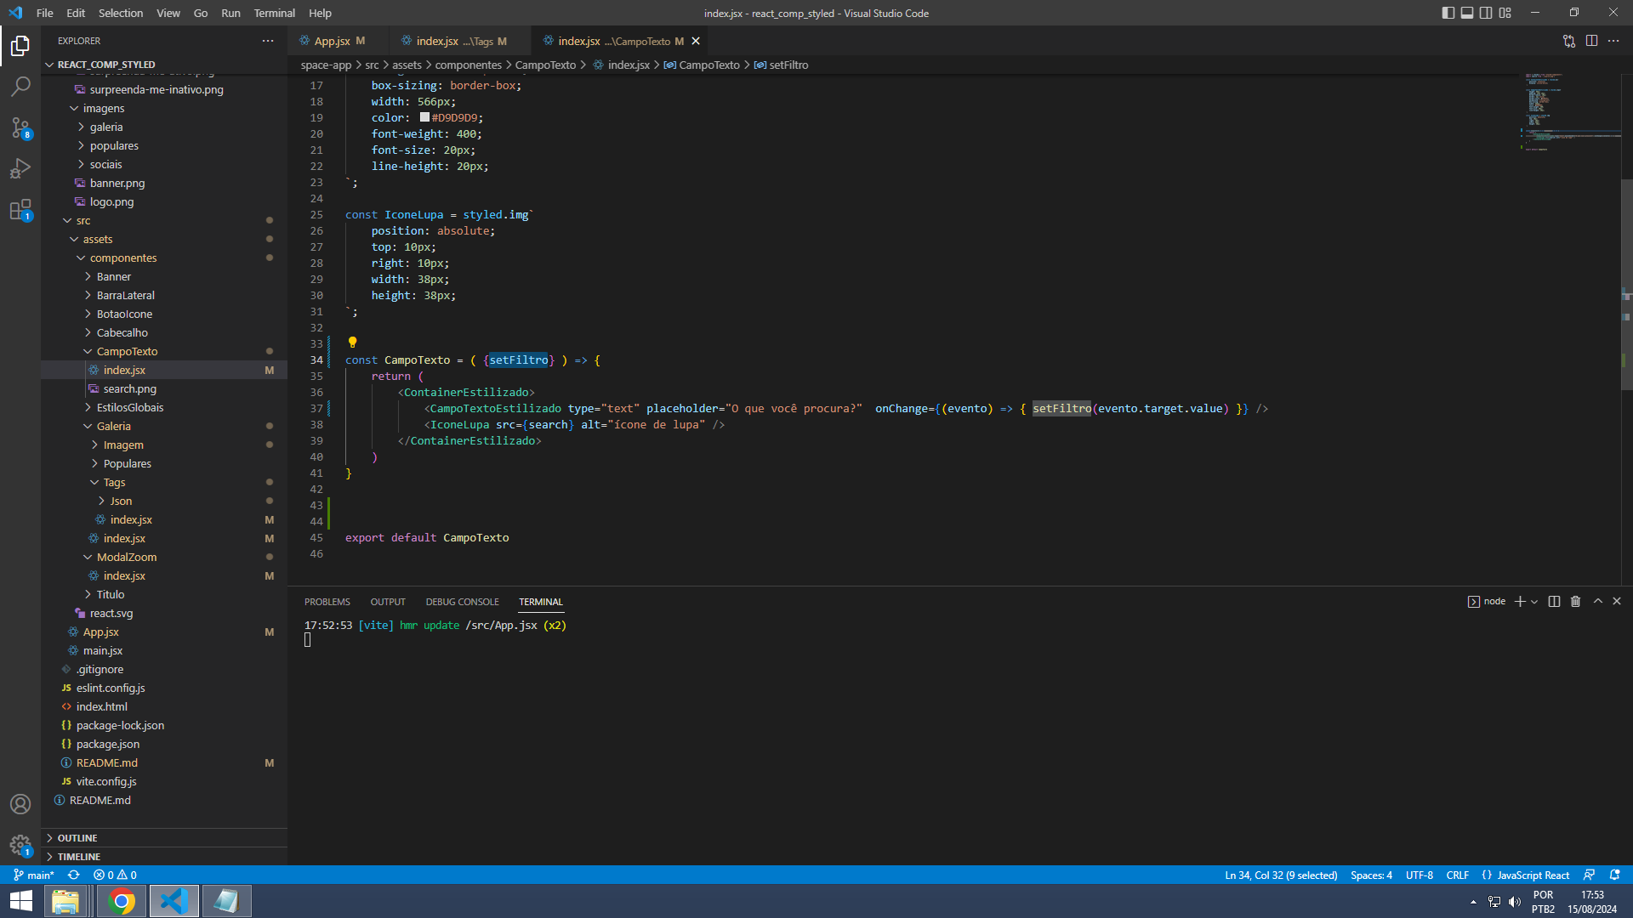Open the Accounts menu icon
This screenshot has height=918, width=1633.
click(x=20, y=804)
